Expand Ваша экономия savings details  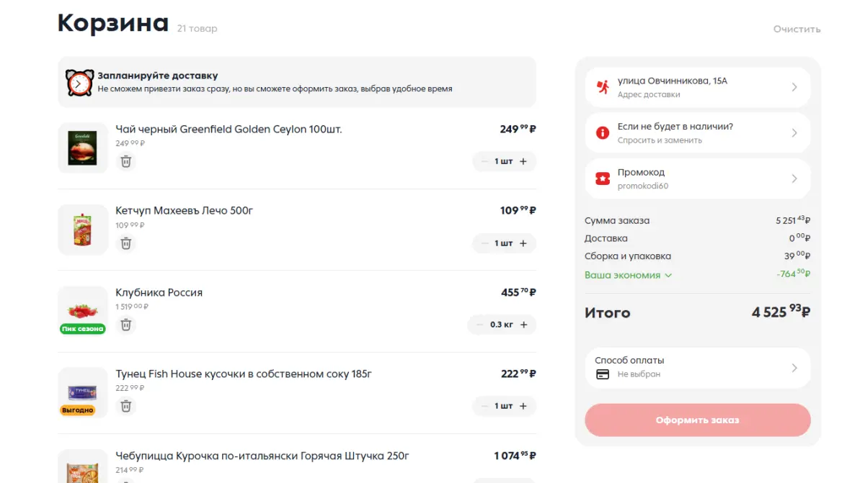[628, 275]
